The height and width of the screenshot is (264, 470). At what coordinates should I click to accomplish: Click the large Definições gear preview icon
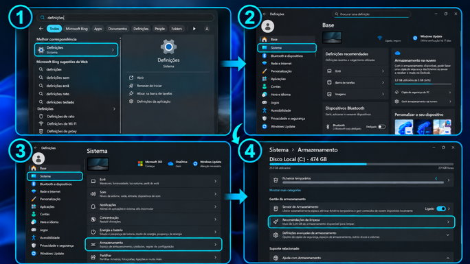tap(168, 47)
